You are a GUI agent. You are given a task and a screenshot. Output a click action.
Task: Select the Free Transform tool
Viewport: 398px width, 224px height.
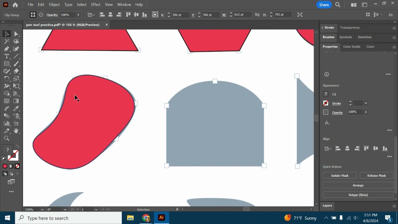point(16,86)
